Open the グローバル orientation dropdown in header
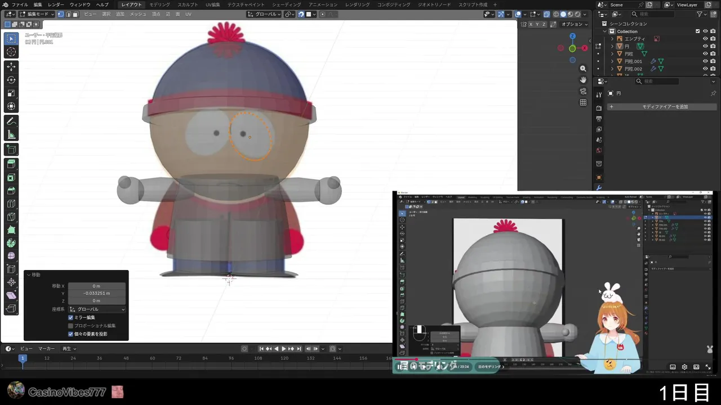This screenshot has width=721, height=405. click(265, 14)
